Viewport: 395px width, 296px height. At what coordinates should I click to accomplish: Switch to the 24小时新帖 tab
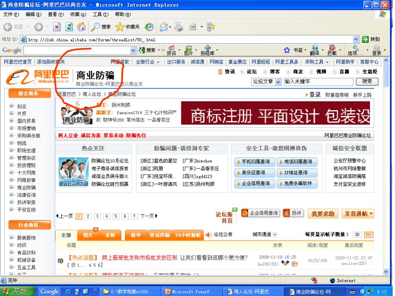pos(188,235)
